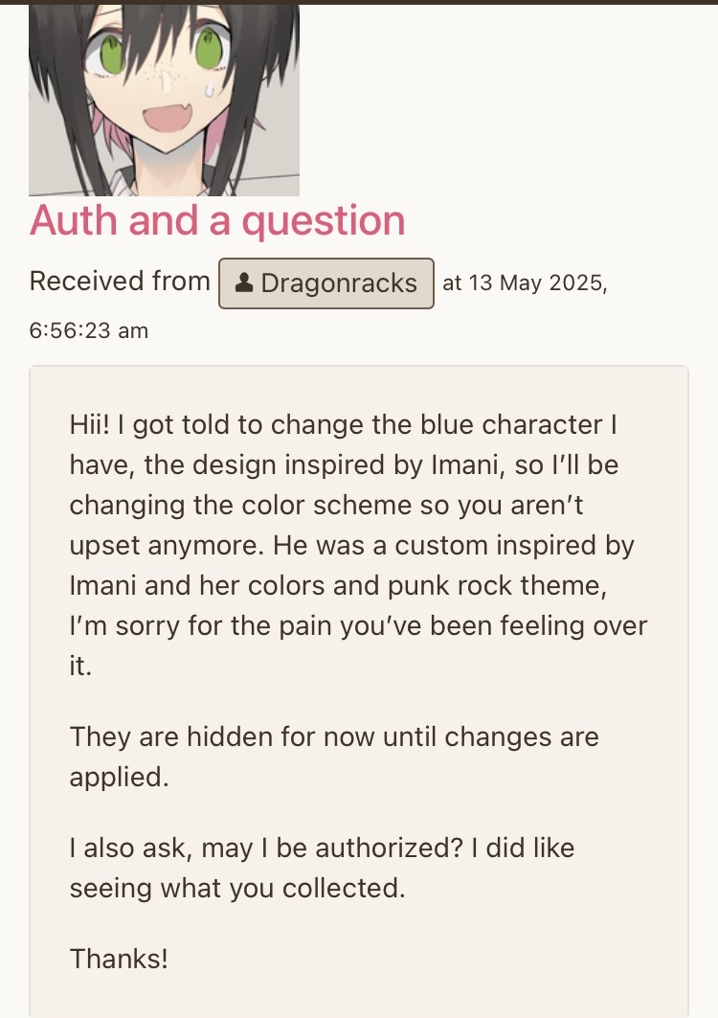The height and width of the screenshot is (1018, 718).
Task: Click the Thanks! line in the message
Action: (119, 959)
